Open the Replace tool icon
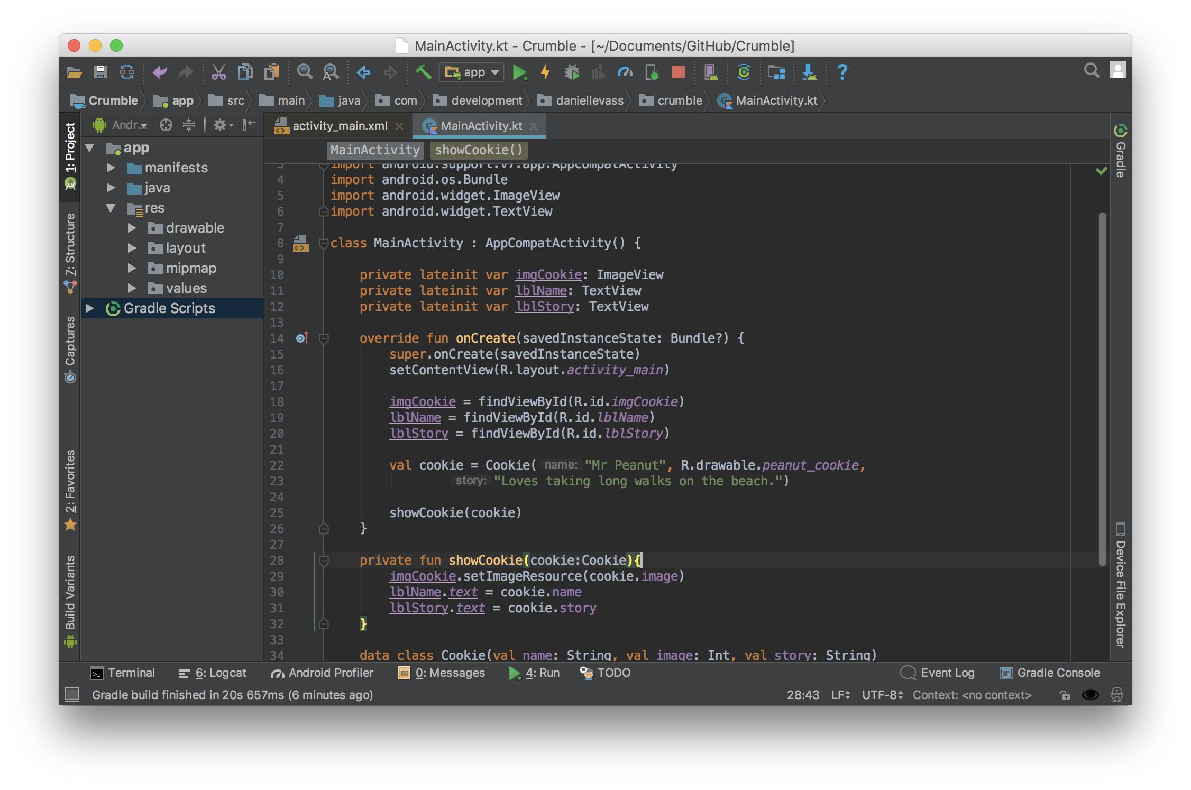 [x=331, y=72]
